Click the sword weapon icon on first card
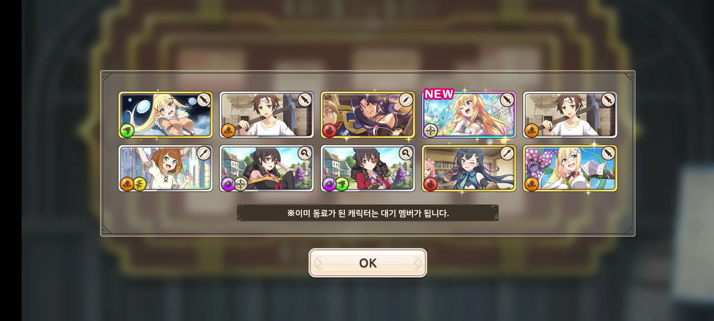This screenshot has width=714, height=321. click(204, 100)
